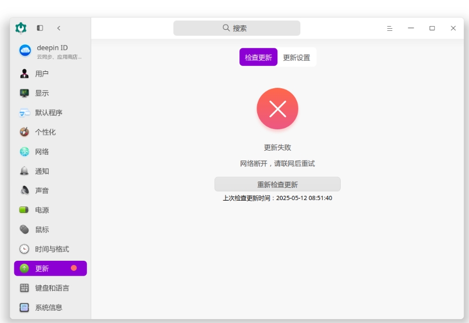The image size is (469, 323).
Task: Open 鼠标 mouse settings icon
Action: tap(24, 229)
